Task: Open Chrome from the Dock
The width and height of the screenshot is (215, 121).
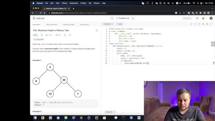Action: click(x=43, y=118)
